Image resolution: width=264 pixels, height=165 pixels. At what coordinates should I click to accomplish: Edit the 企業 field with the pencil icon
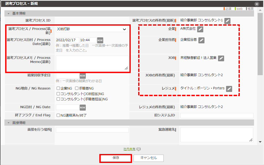click(200, 29)
